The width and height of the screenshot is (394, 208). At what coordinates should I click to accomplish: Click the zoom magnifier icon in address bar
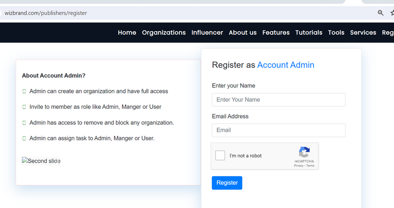(x=381, y=13)
